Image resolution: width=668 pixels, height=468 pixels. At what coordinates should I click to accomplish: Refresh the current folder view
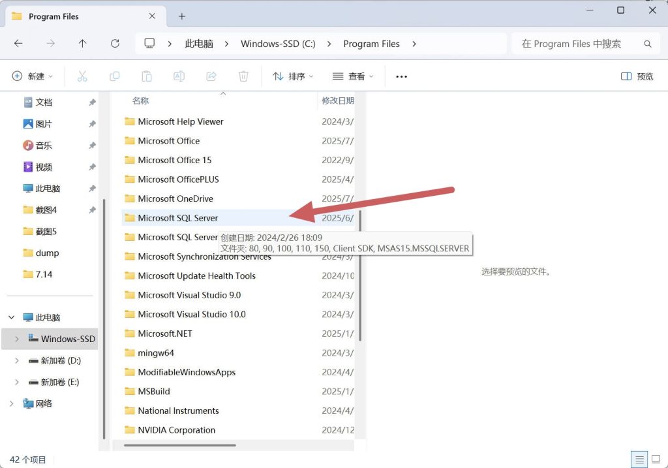tap(115, 44)
